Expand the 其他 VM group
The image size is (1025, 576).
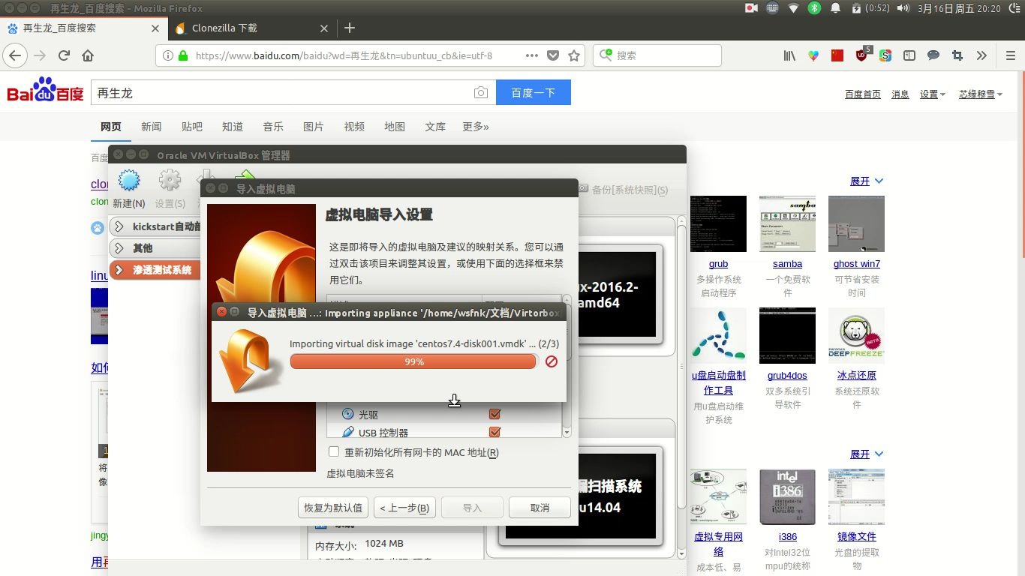(x=120, y=247)
